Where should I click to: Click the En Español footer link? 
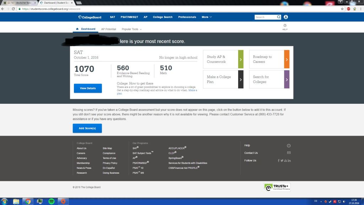pyautogui.click(x=109, y=168)
